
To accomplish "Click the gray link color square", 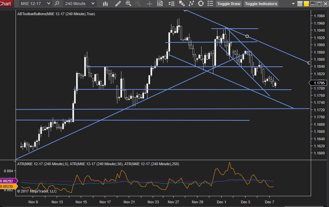I will [x=300, y=4].
